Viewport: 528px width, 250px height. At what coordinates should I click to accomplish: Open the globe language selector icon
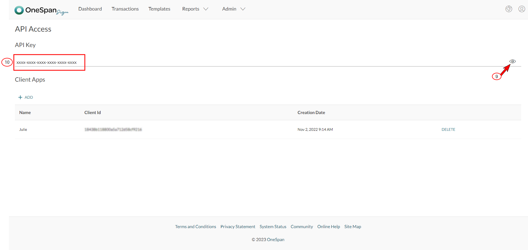(508, 9)
